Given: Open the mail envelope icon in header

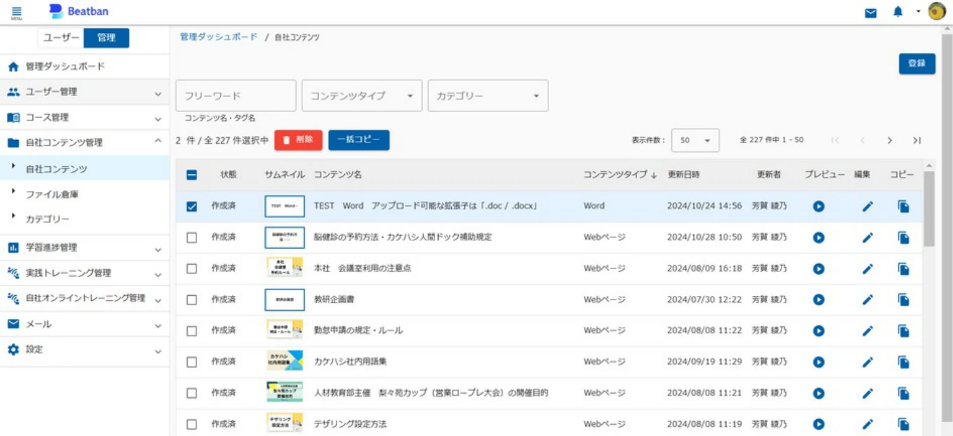Looking at the screenshot, I should 871,12.
